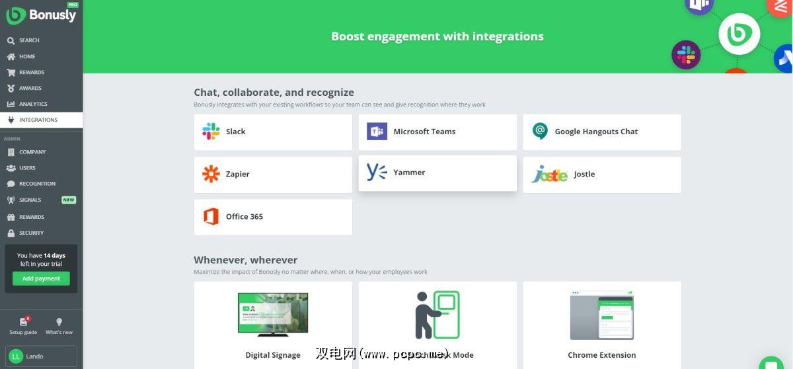The width and height of the screenshot is (793, 369).
Task: Open the Google Hangouts Chat card
Action: (x=602, y=132)
